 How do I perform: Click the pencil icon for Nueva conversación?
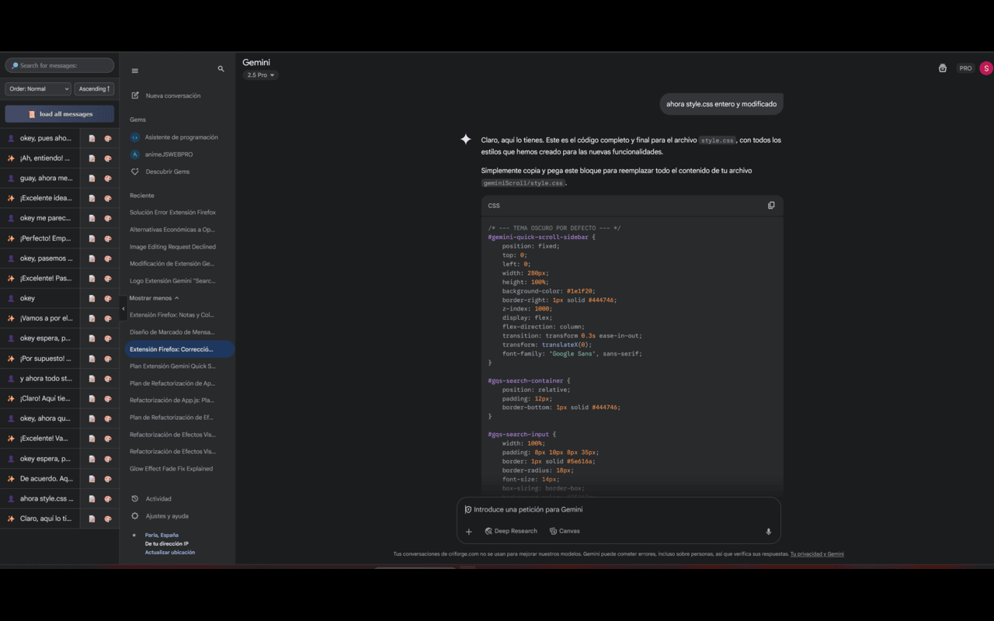[x=135, y=95]
